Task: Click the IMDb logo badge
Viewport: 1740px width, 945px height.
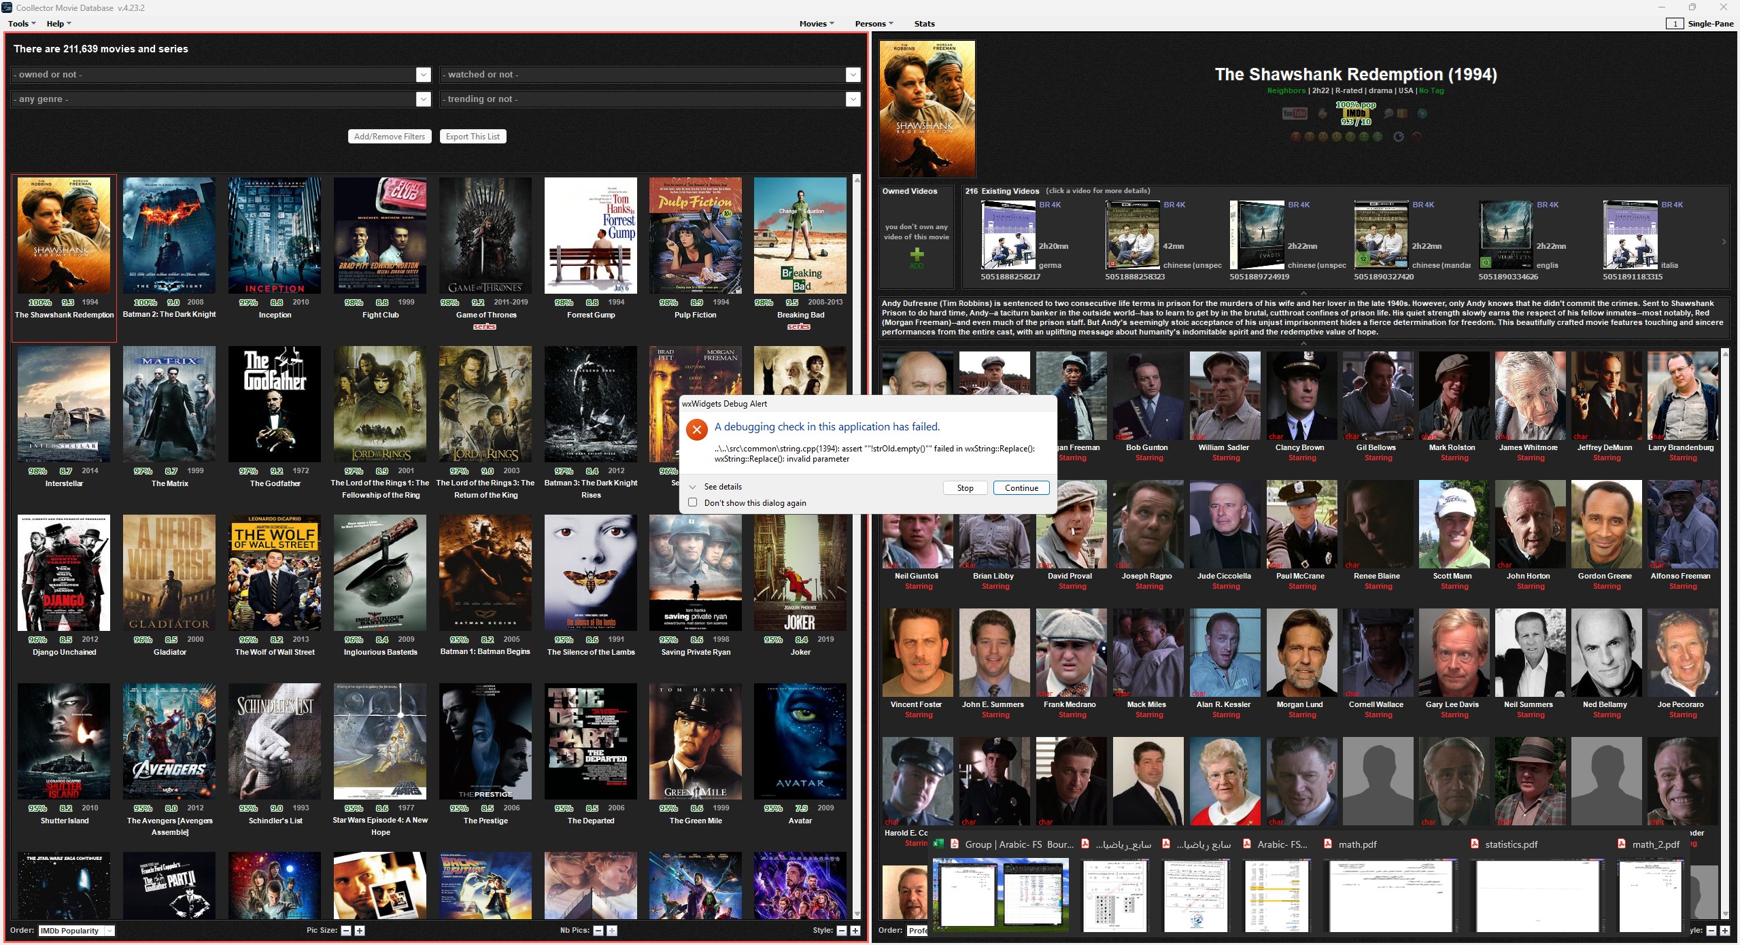Action: click(1356, 114)
